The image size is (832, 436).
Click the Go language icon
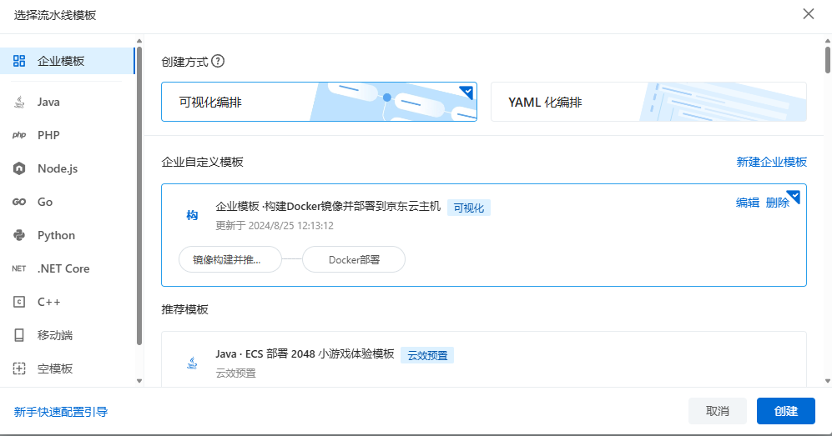pos(19,202)
